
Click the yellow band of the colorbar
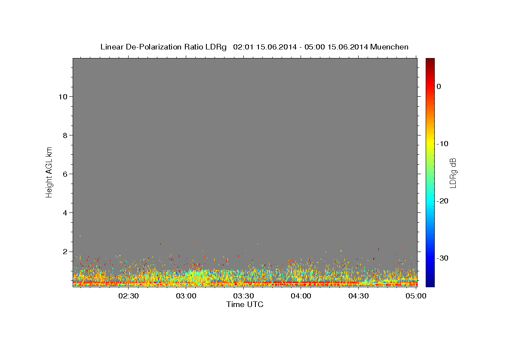pos(430,142)
